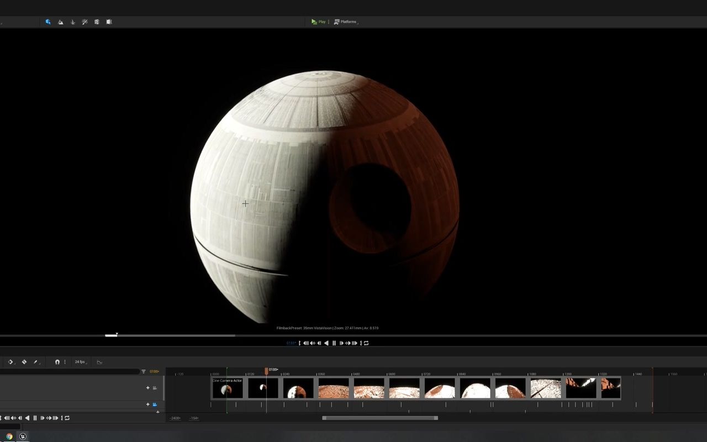The width and height of the screenshot is (707, 442).
Task: Click the Sequencer track search field
Action: point(69,371)
